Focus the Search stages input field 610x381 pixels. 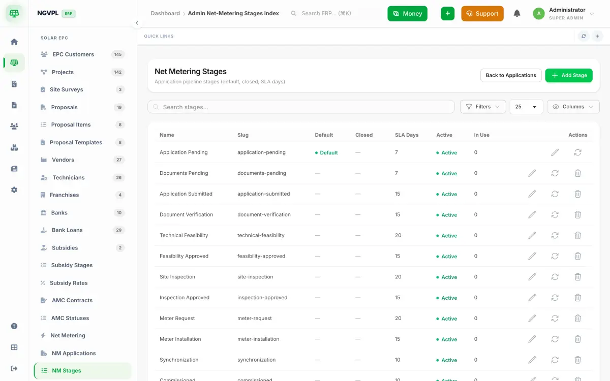301,107
